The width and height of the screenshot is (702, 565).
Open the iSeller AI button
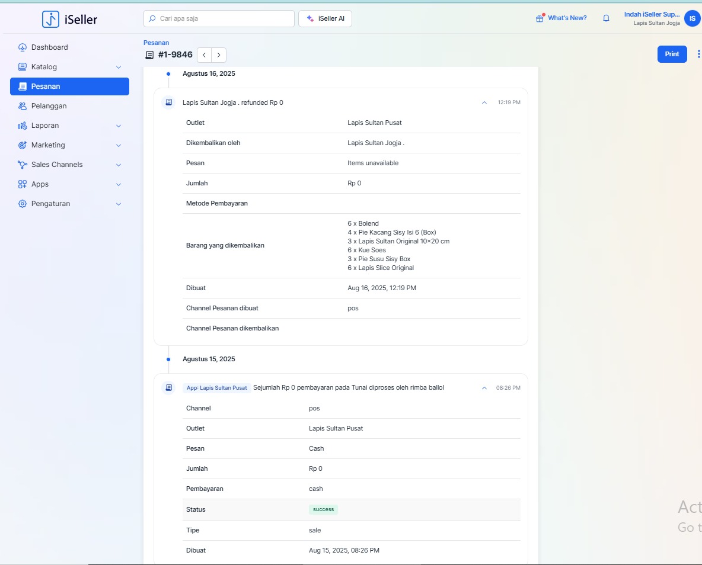pos(325,18)
